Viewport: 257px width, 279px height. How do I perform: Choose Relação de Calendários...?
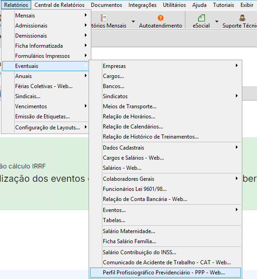pos(165,127)
